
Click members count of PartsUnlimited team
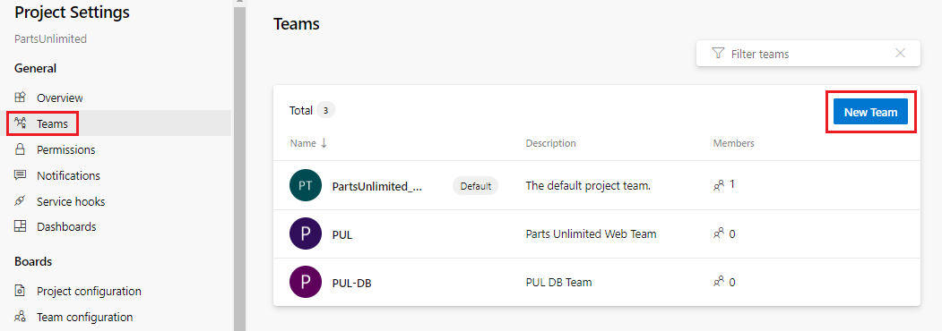tap(724, 184)
